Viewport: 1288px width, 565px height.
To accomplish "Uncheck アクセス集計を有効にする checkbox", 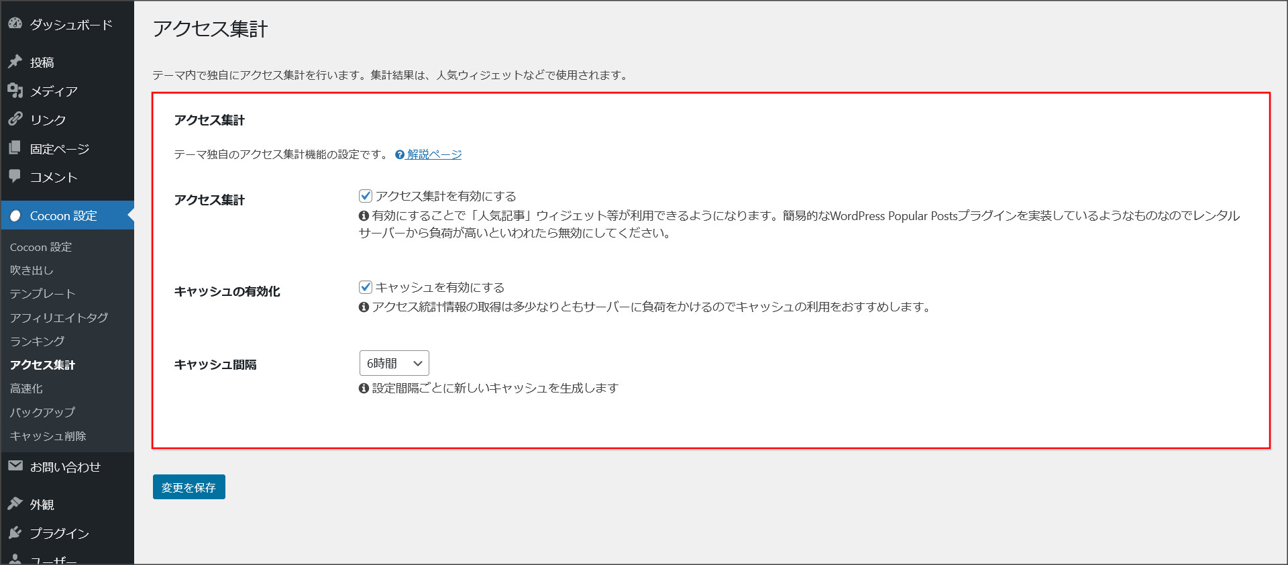I will point(366,196).
